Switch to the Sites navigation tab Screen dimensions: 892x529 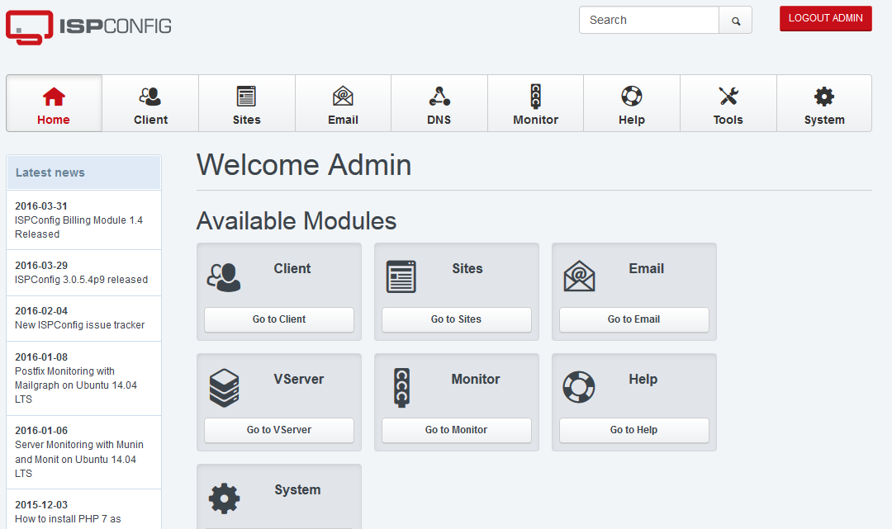coord(247,103)
